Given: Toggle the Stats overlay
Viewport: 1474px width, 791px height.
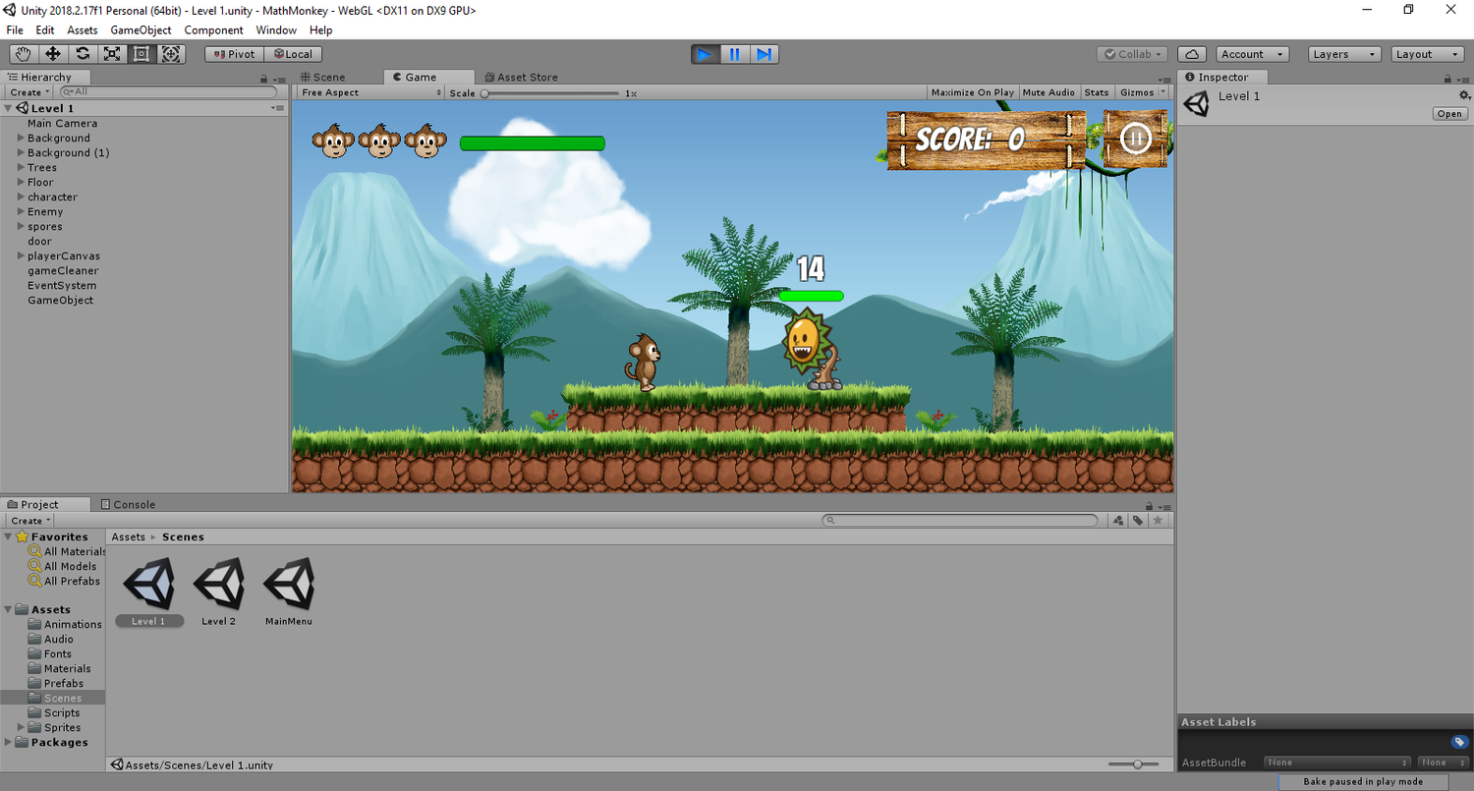Looking at the screenshot, I should [x=1097, y=92].
